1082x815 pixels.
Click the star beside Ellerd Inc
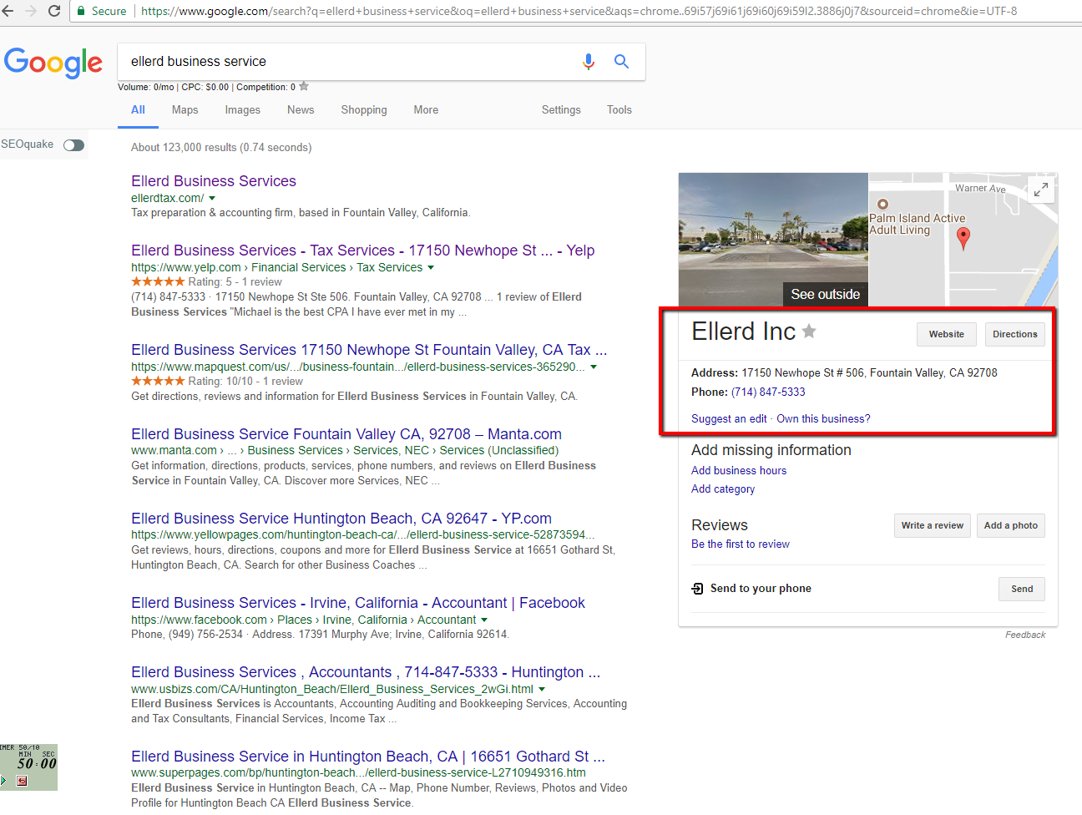809,332
